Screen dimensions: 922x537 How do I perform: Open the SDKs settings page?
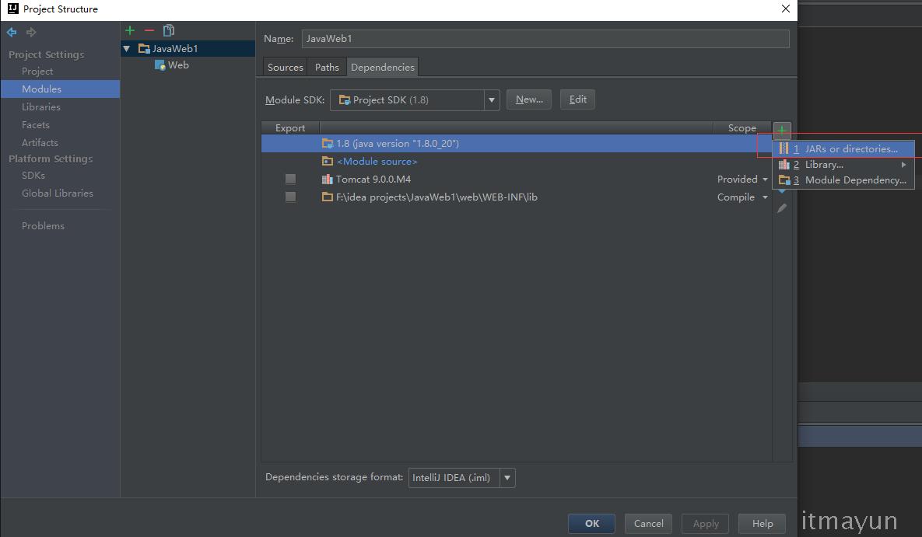tap(33, 176)
